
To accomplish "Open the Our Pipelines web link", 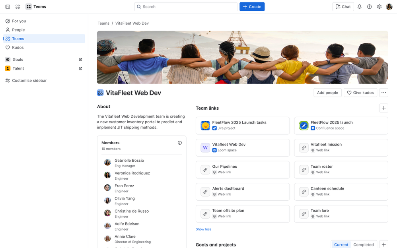I will [243, 170].
